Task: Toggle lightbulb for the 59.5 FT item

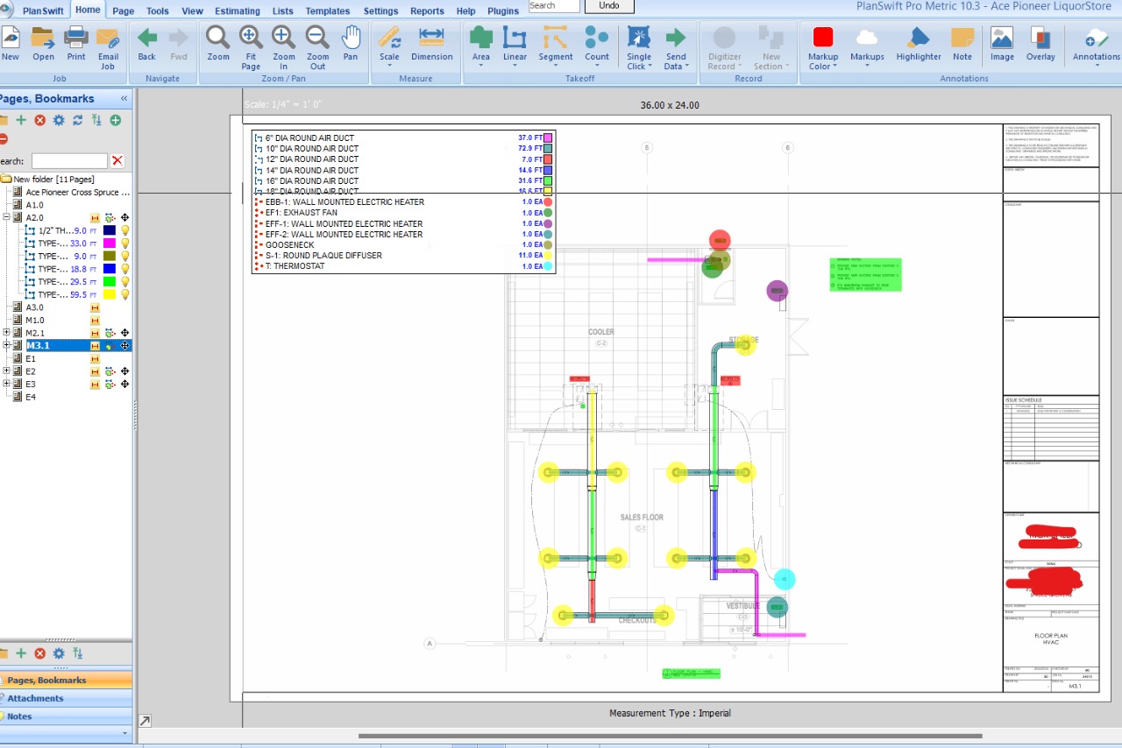Action: click(x=124, y=295)
